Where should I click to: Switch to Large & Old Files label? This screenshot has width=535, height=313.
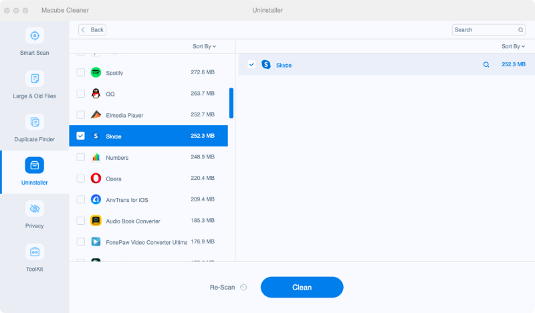click(x=35, y=96)
